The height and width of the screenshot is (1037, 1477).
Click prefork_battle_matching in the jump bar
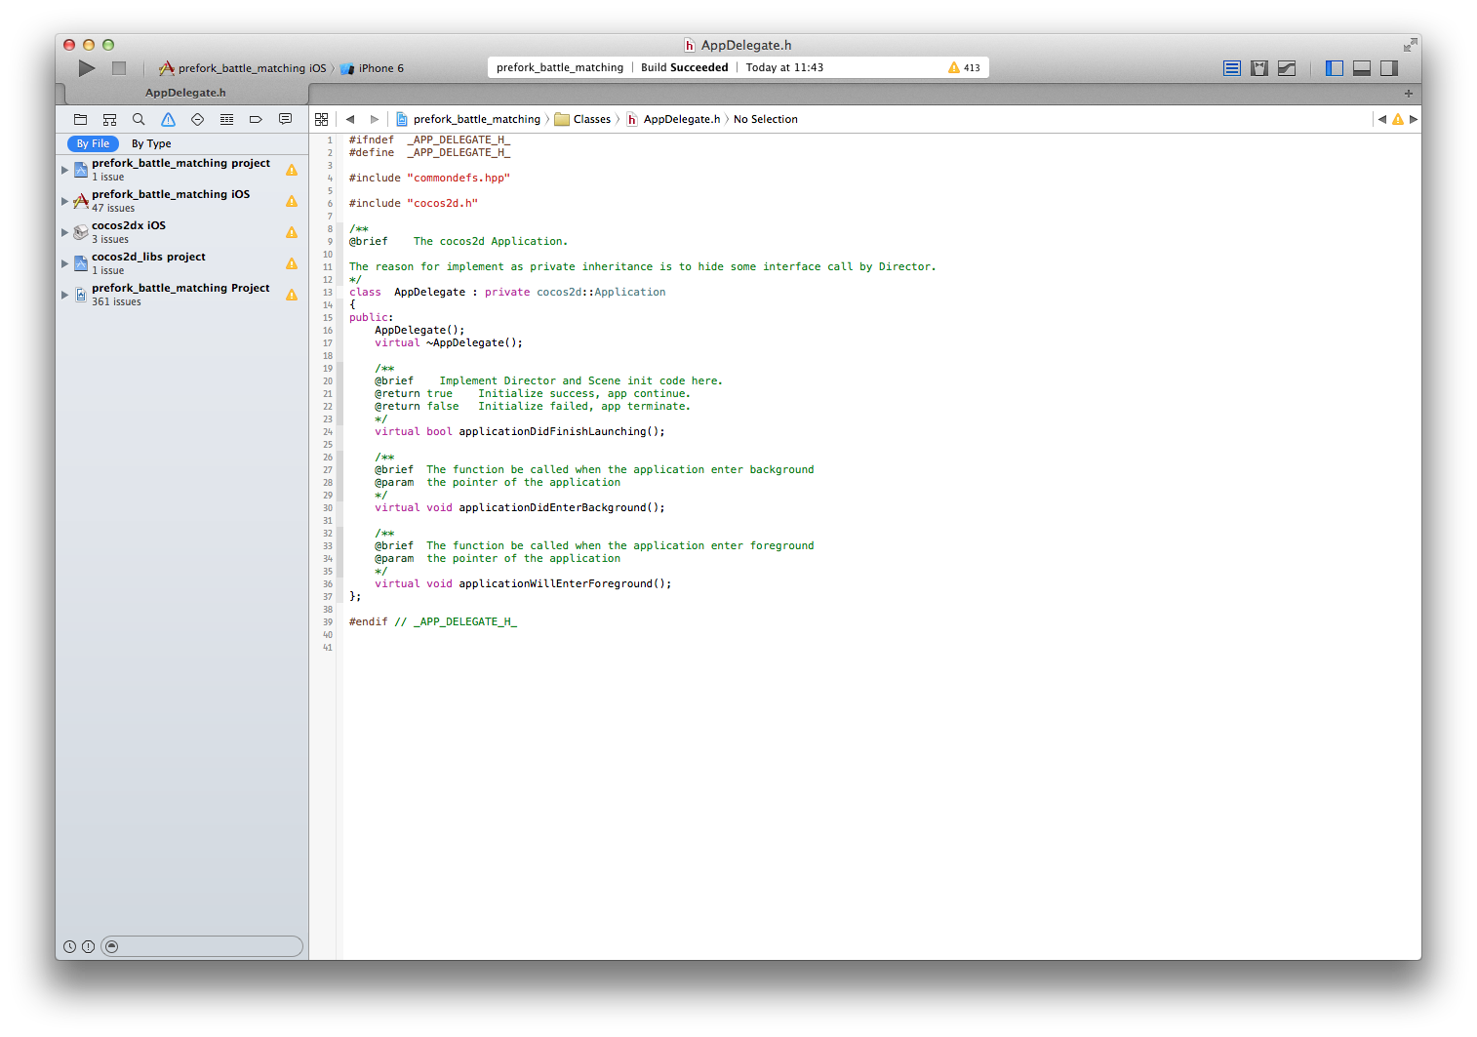(x=468, y=119)
